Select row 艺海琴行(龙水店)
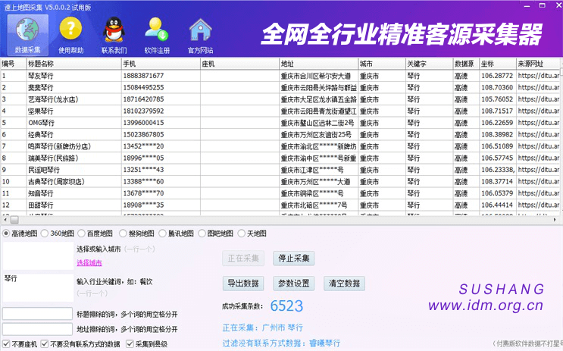This screenshot has width=563, height=351. [280, 99]
